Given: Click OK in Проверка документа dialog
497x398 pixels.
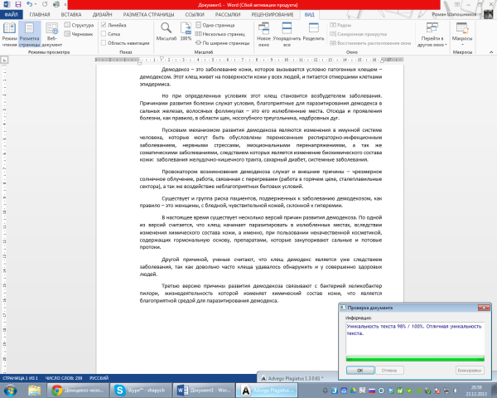Looking at the screenshot, I should pyautogui.click(x=360, y=371).
